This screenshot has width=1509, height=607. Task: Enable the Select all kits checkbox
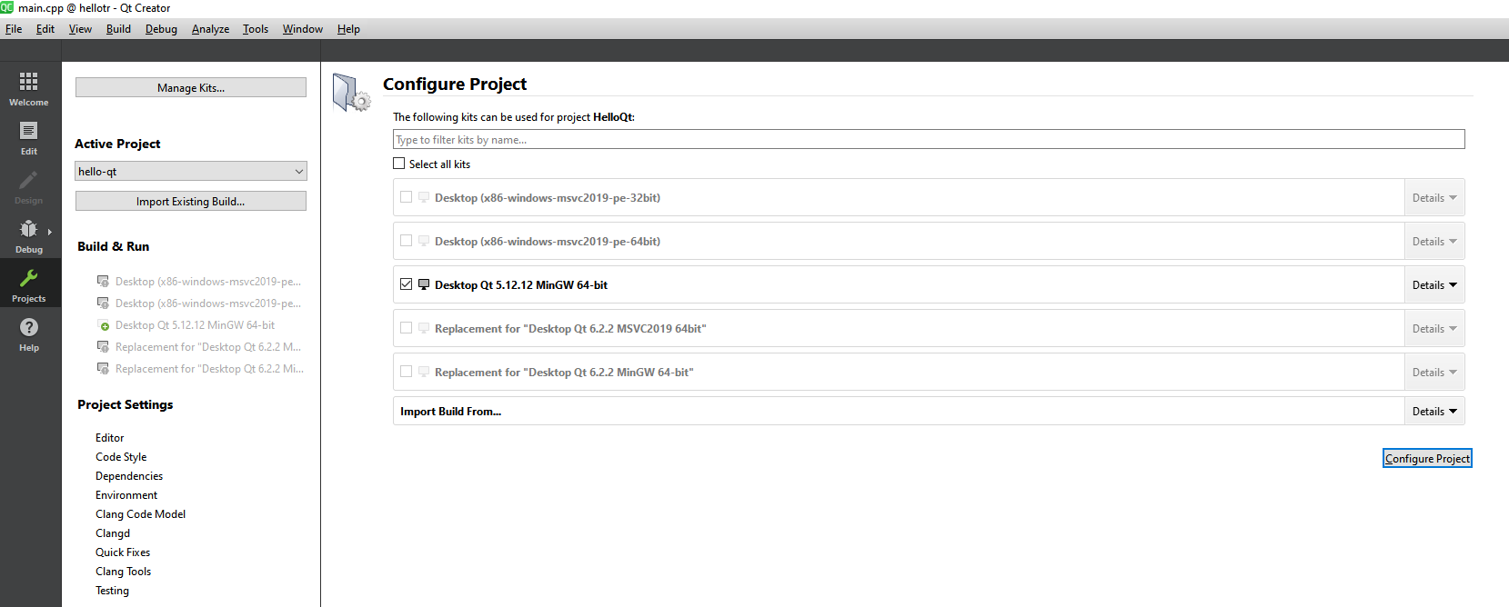[x=399, y=164]
